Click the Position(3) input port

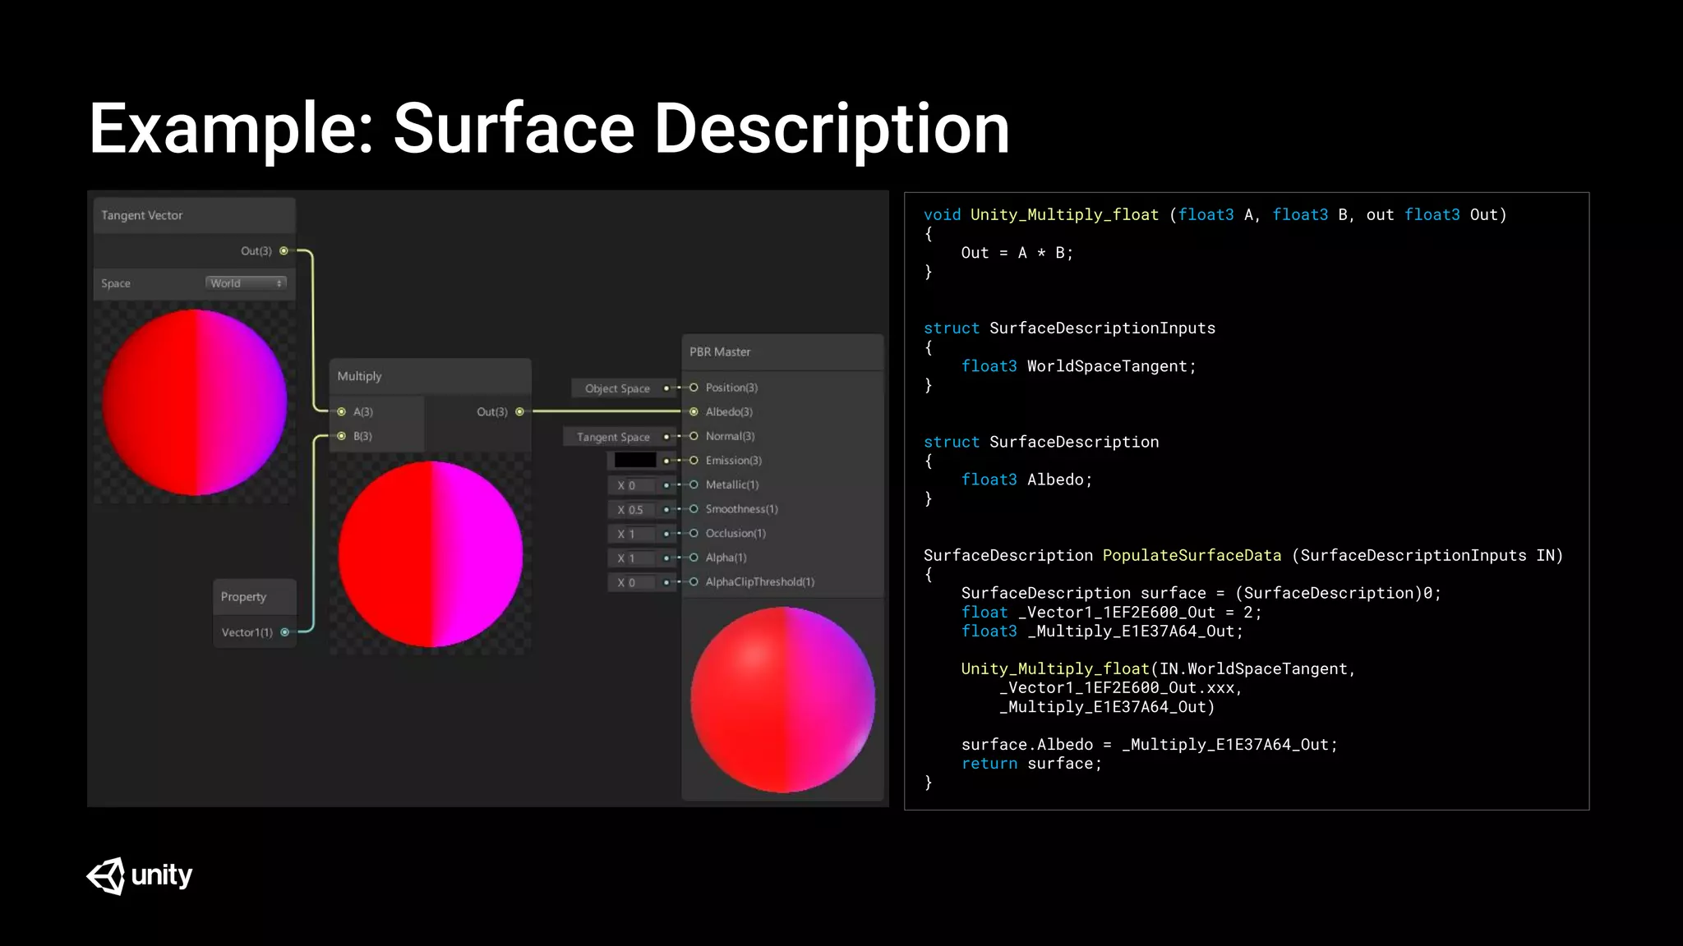click(x=694, y=388)
